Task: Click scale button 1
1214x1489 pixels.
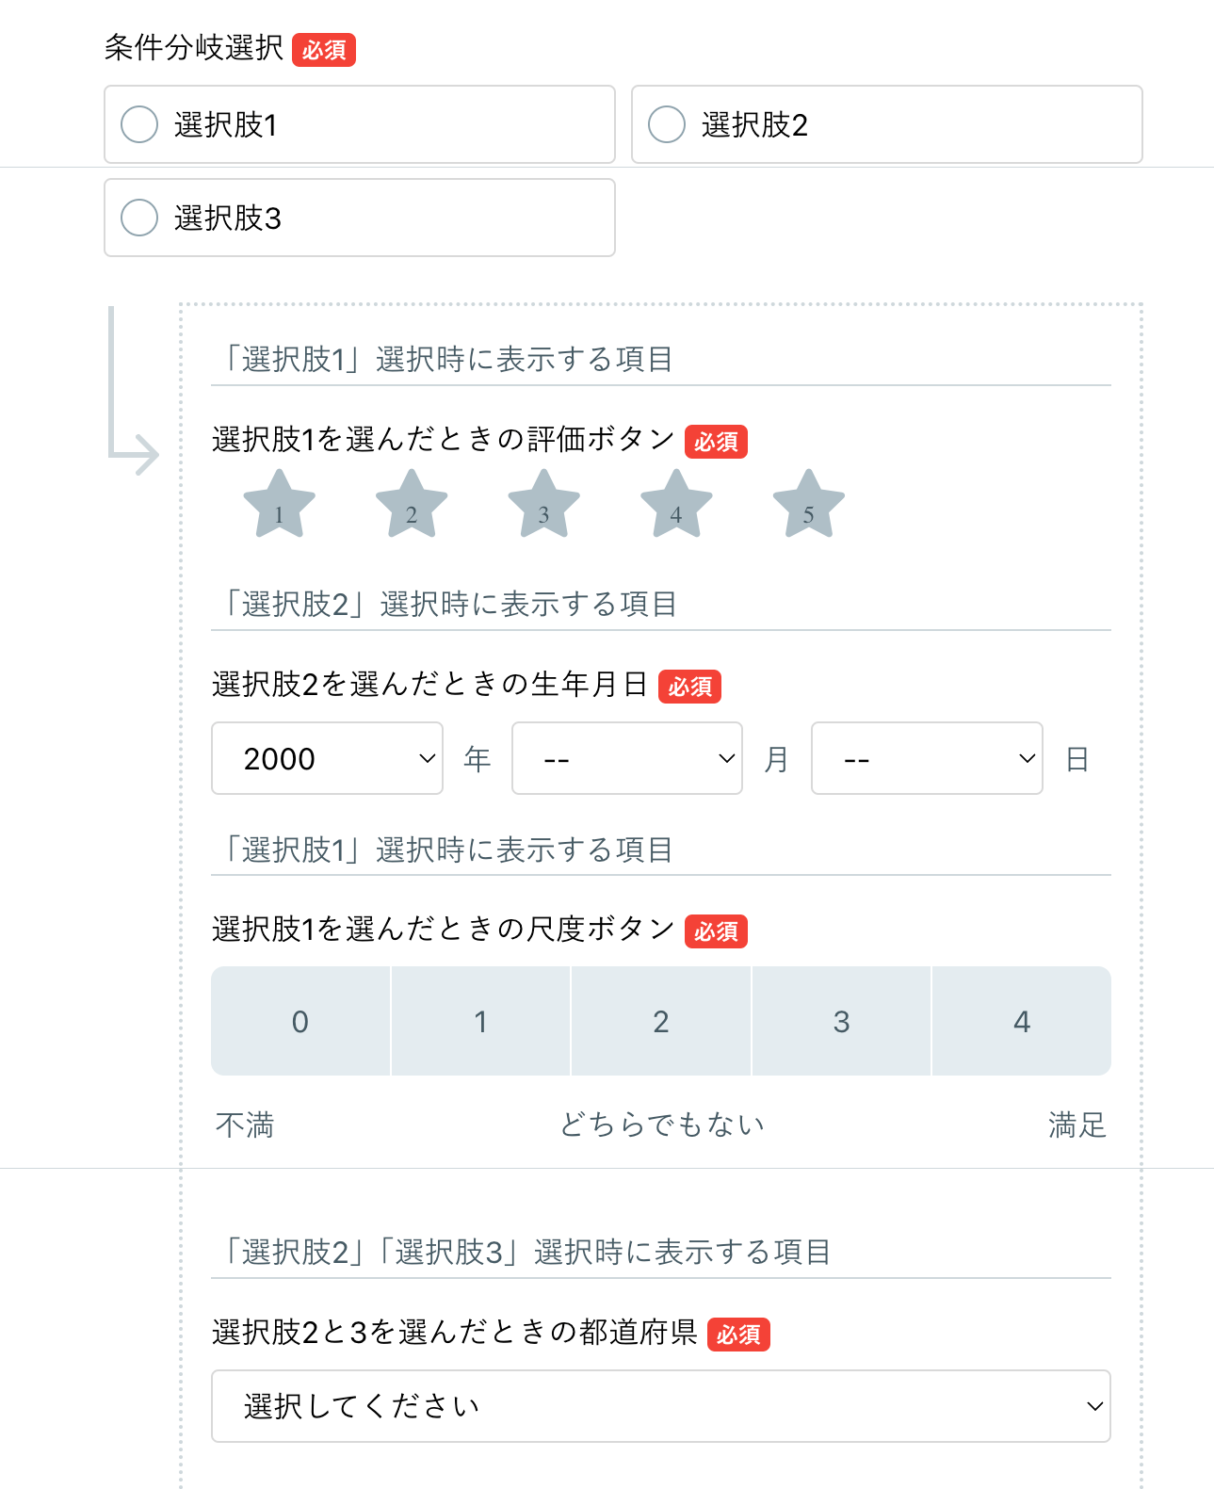Action: click(x=480, y=1021)
